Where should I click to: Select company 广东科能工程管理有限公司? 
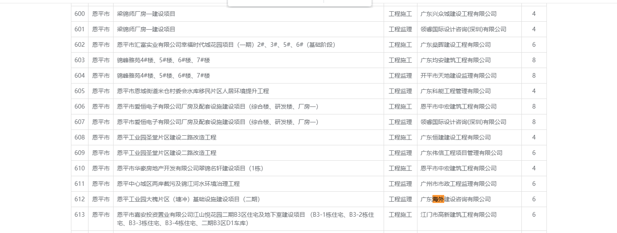(455, 91)
